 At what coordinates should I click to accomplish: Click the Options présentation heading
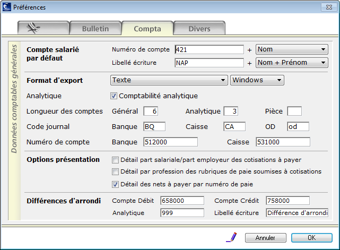[x=63, y=160]
